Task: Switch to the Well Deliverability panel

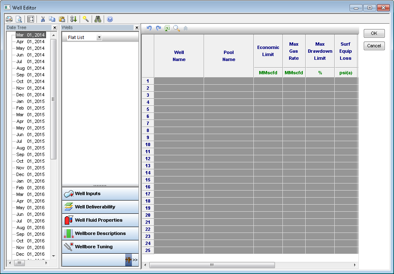Action: (95, 207)
